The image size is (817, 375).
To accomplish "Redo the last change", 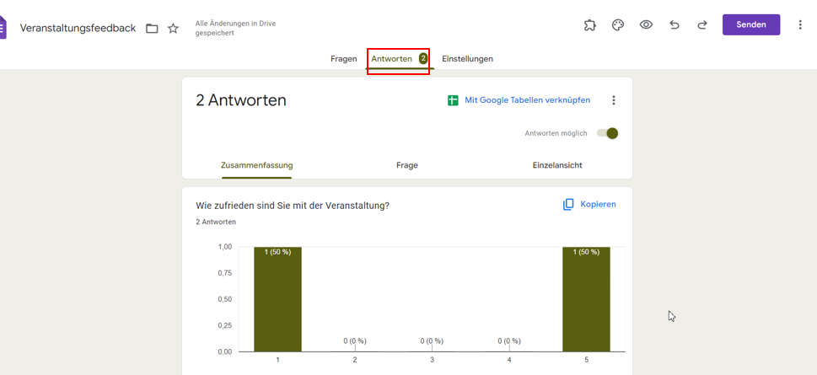I will (x=702, y=25).
